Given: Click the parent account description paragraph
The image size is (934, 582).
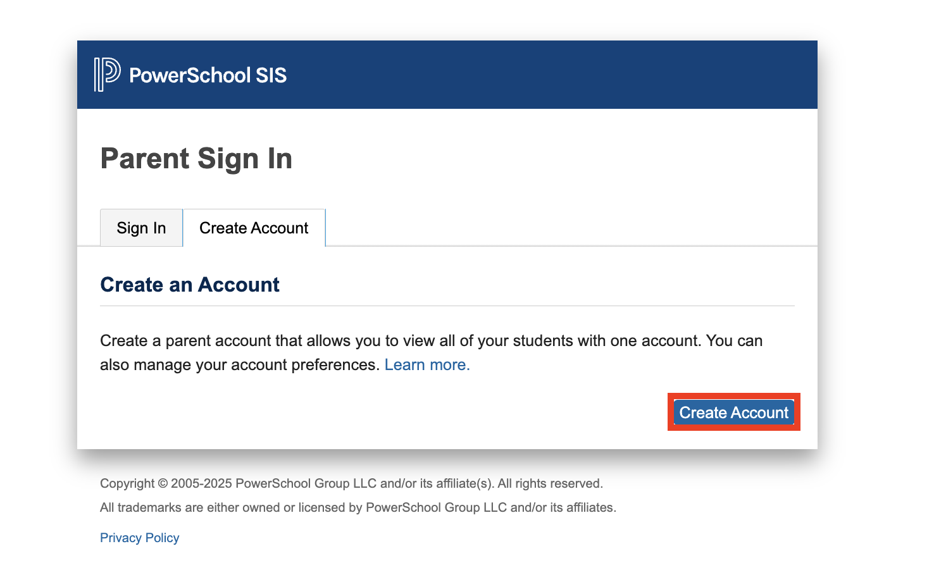Looking at the screenshot, I should [430, 352].
